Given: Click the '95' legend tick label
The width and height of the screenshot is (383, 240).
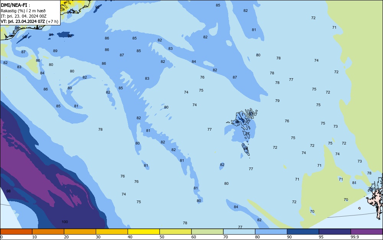Looking at the screenshot, I should (x=321, y=237).
